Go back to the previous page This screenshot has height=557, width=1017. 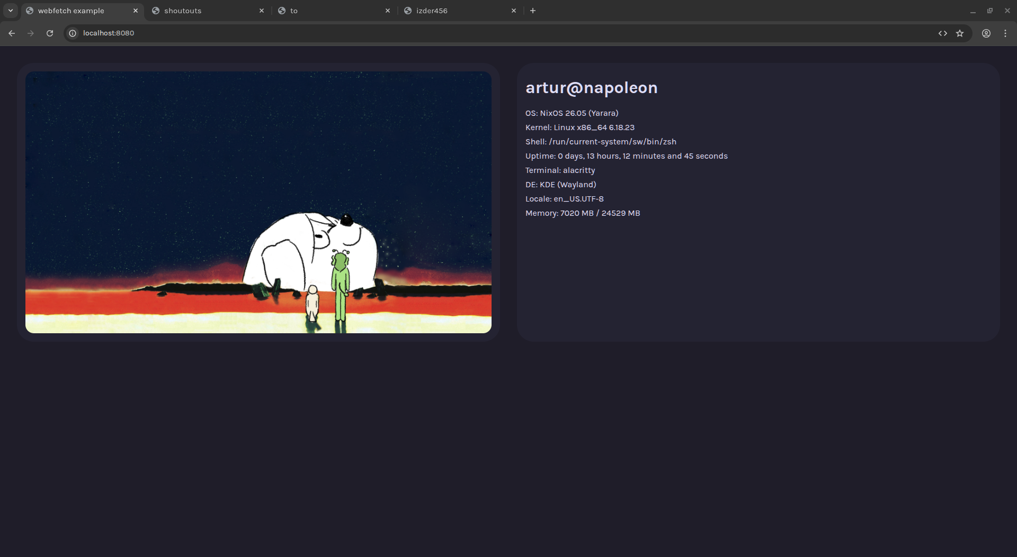[12, 33]
